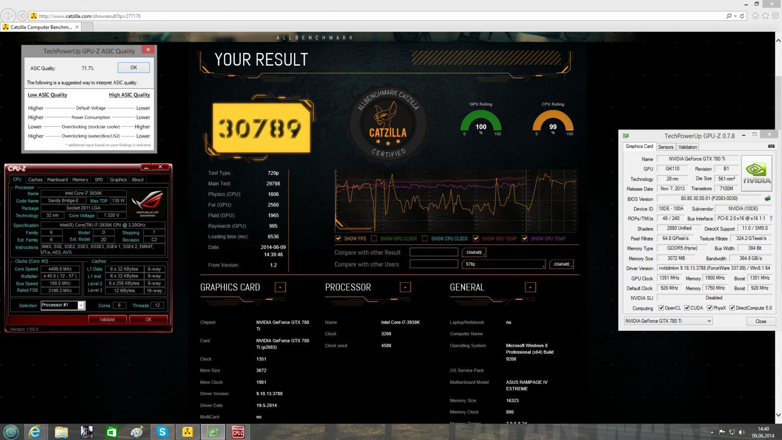
Task: Switch to ROG CPU-Z taskbar icon
Action: tap(238, 432)
